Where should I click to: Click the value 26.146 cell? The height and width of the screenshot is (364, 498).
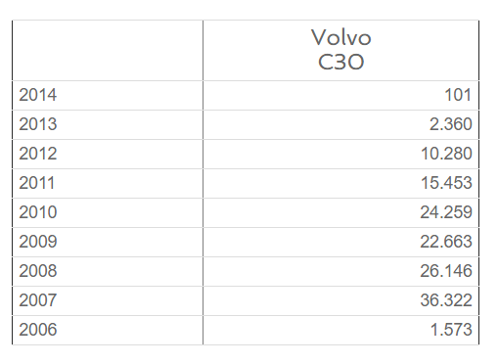tap(340, 271)
